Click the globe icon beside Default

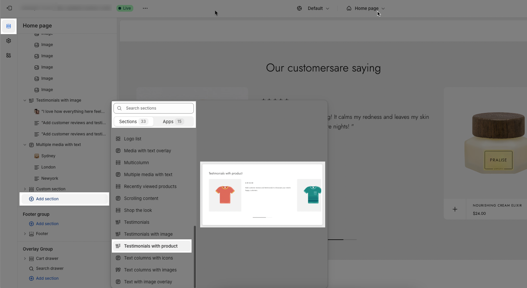[x=299, y=8]
